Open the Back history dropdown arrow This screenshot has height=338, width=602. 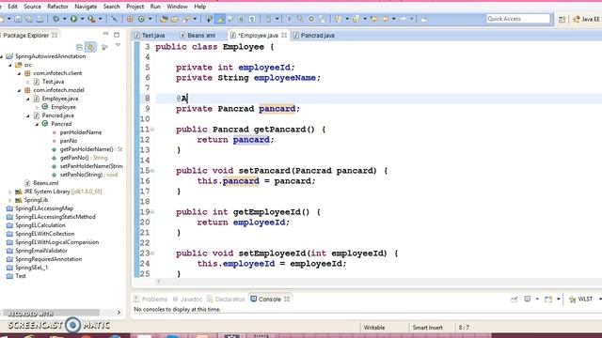coord(393,19)
